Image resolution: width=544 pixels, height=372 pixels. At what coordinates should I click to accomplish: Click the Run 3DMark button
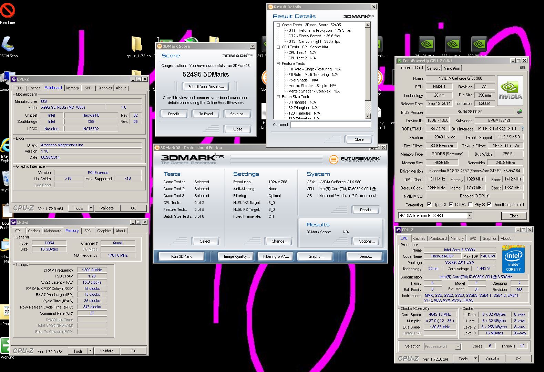point(181,256)
